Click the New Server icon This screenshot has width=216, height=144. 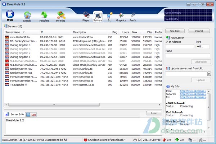(168, 38)
